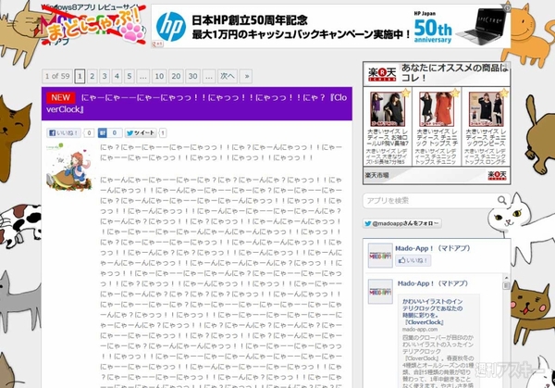
Task: Jump to page 30 in pagination
Action: tap(192, 76)
